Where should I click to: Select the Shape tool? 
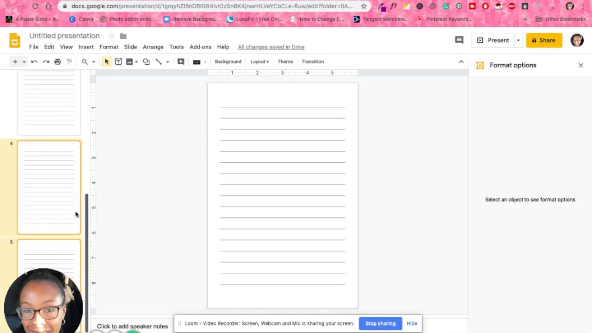(x=146, y=62)
